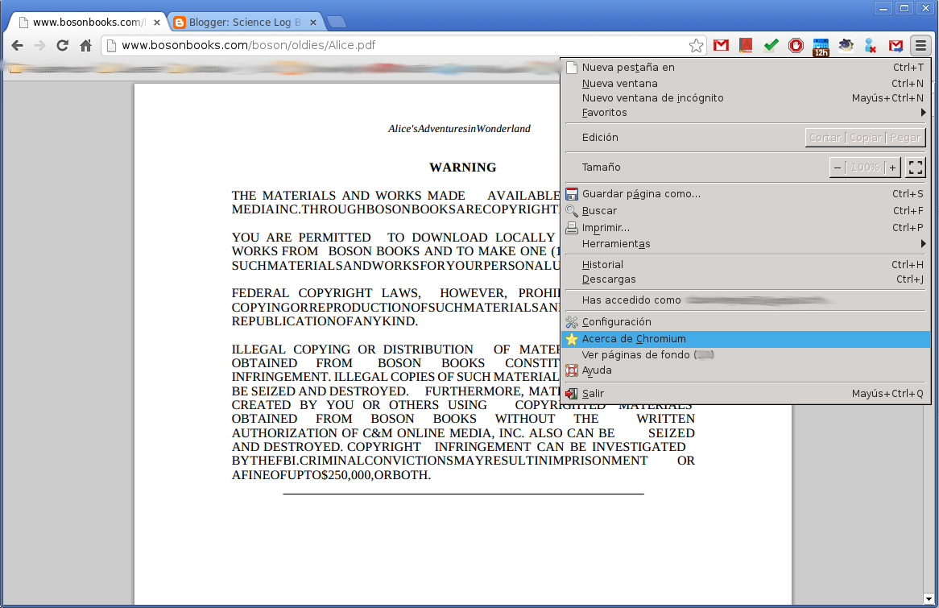
Task: Open a new tab with the tab-strip button
Action: [337, 23]
